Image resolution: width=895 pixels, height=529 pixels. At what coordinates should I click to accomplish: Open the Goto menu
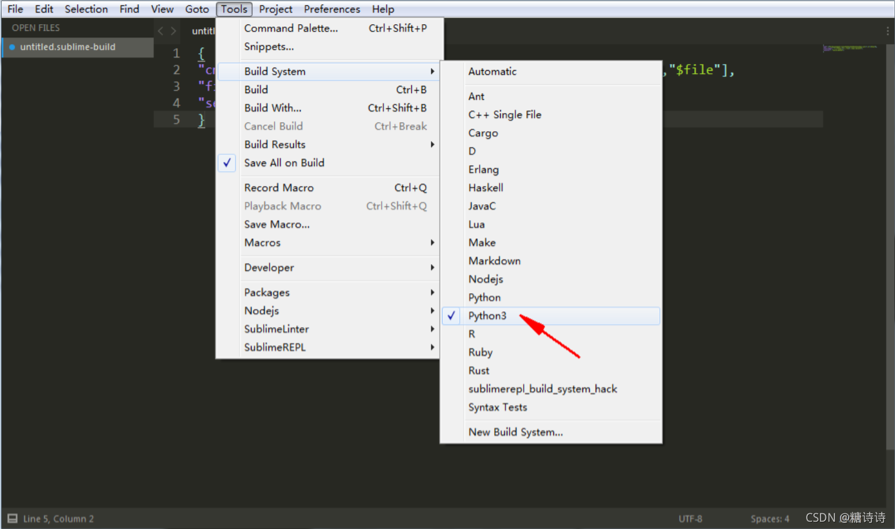197,9
